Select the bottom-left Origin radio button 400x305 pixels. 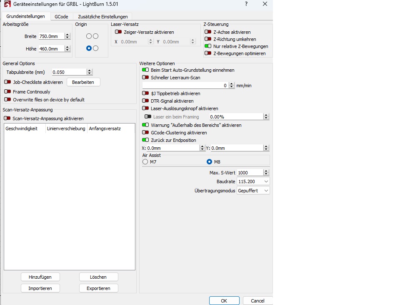(89, 48)
